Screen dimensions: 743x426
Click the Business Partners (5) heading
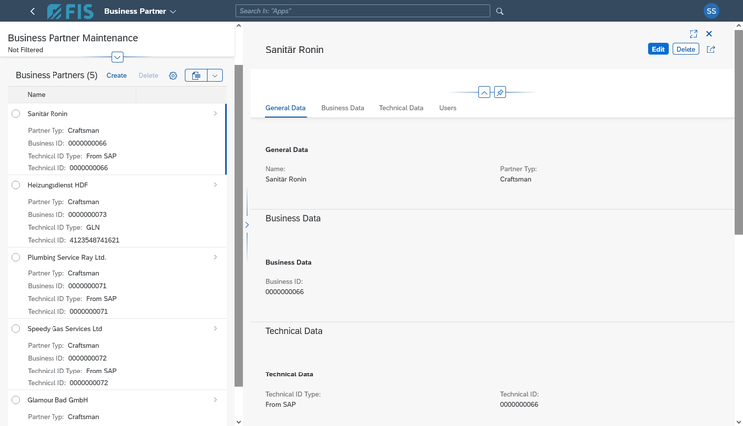pyautogui.click(x=56, y=75)
